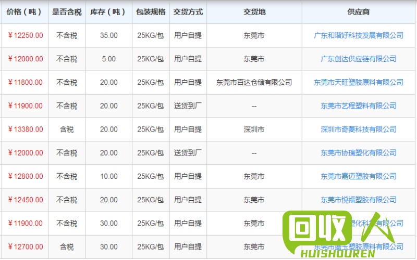
Task: Click the 价格（吨）column header
Action: pos(24,12)
